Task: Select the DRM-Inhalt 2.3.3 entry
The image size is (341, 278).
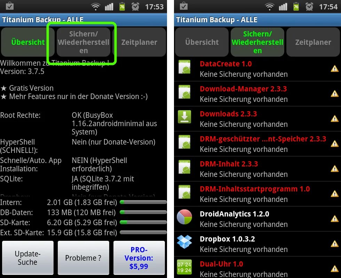Action: pyautogui.click(x=257, y=169)
